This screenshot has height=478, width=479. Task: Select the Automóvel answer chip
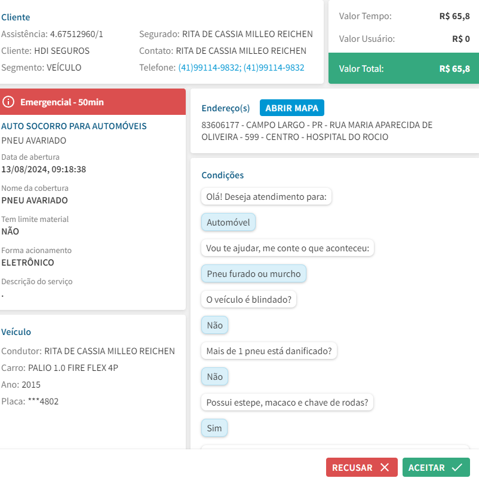point(229,223)
